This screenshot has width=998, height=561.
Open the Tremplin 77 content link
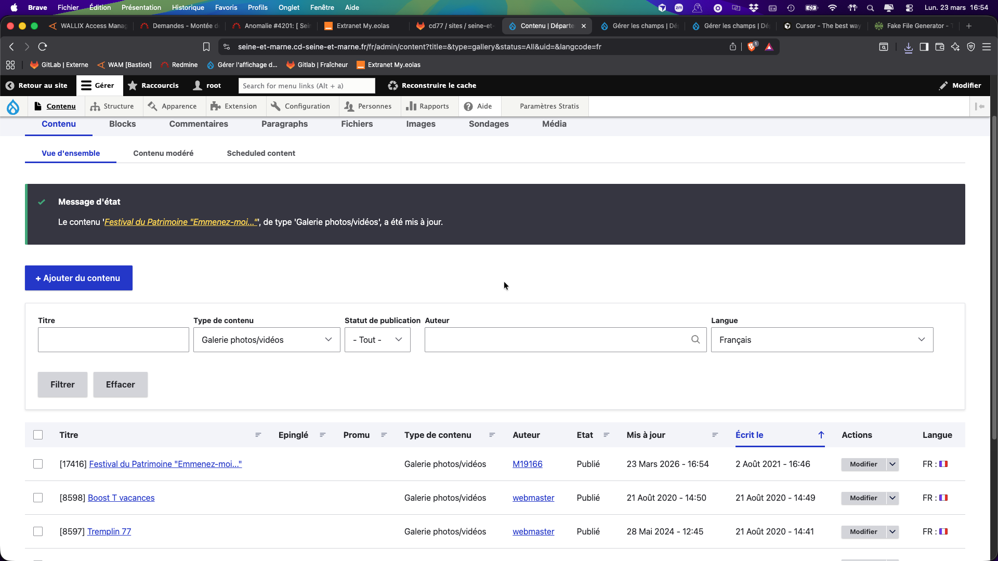point(109,532)
